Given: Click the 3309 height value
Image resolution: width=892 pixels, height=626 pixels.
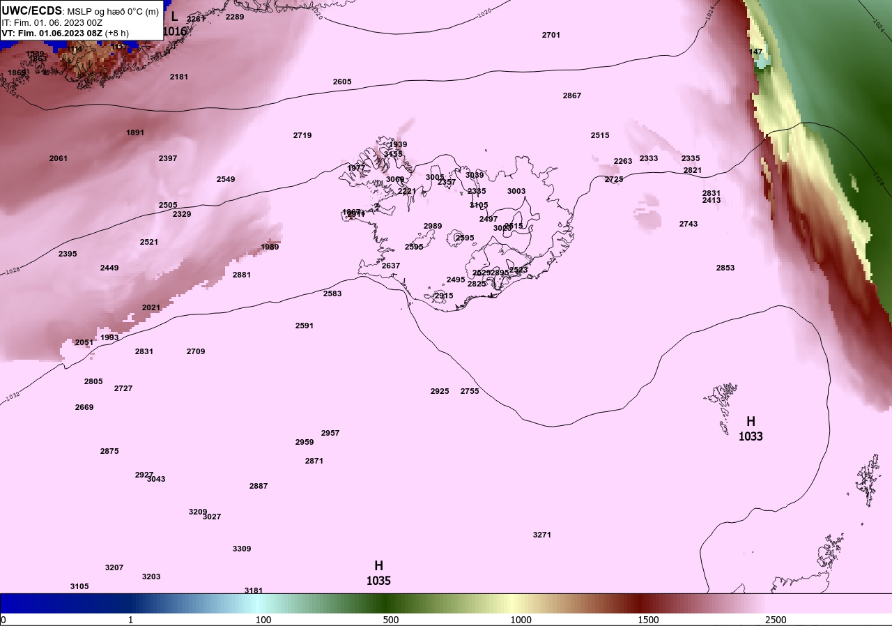Looking at the screenshot, I should [242, 549].
